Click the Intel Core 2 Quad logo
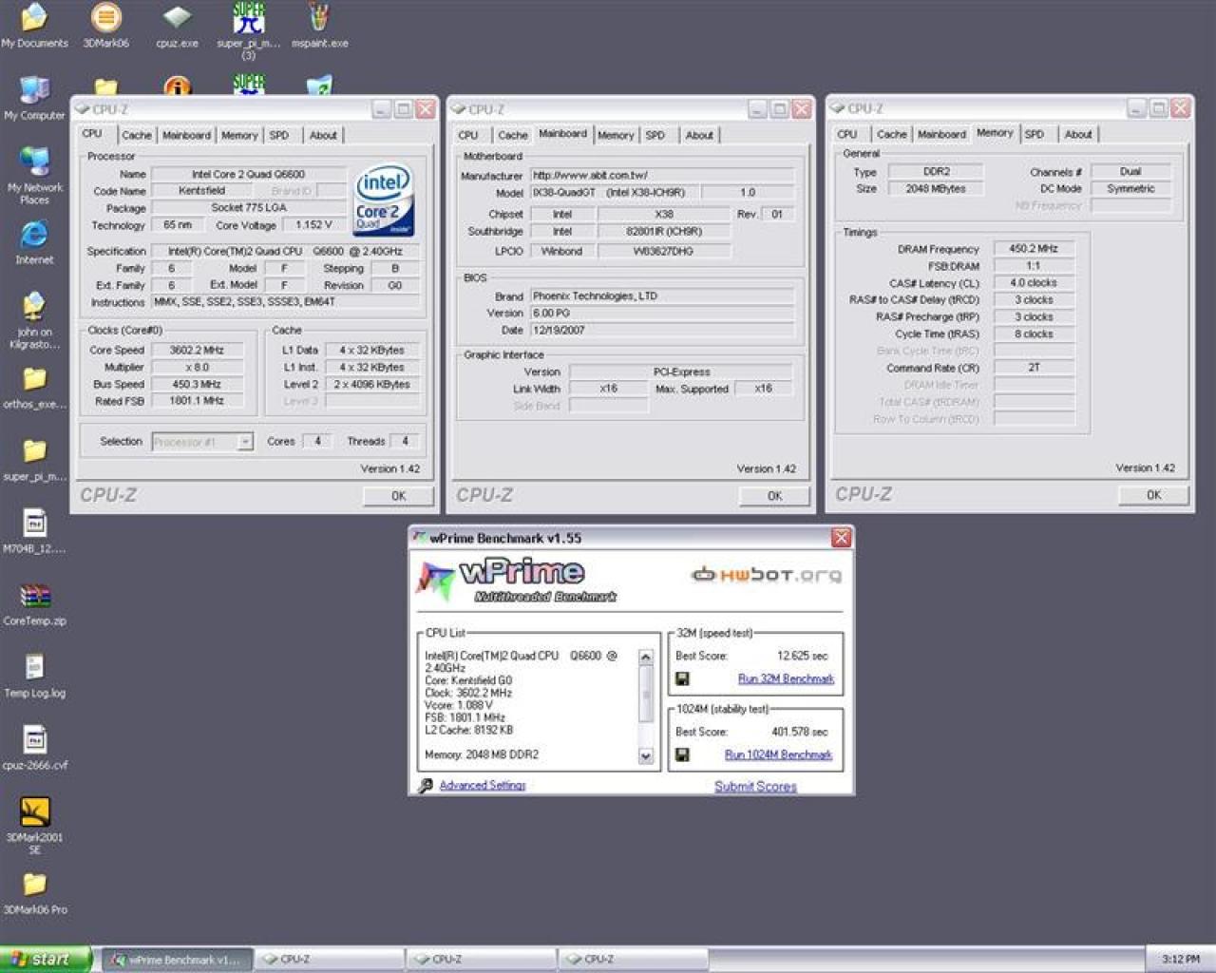 [x=383, y=200]
